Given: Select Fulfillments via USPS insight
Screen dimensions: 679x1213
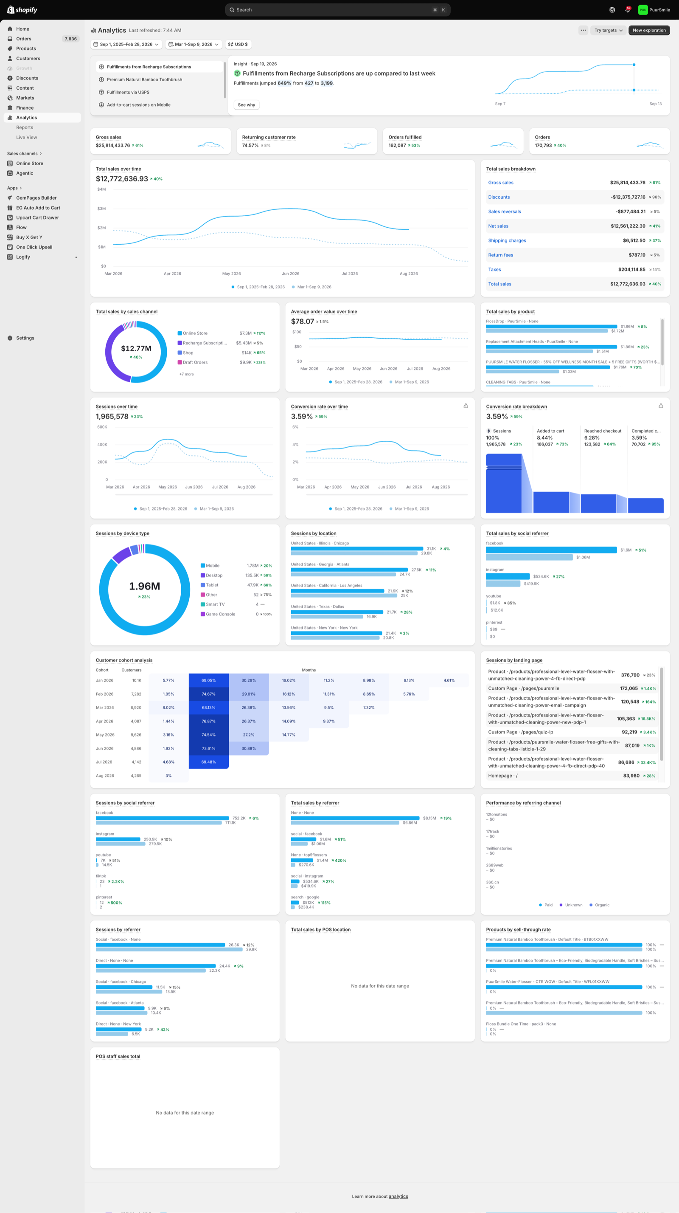Looking at the screenshot, I should 160,92.
